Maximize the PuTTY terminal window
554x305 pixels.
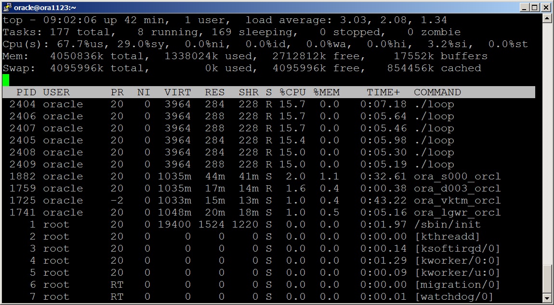coord(535,7)
